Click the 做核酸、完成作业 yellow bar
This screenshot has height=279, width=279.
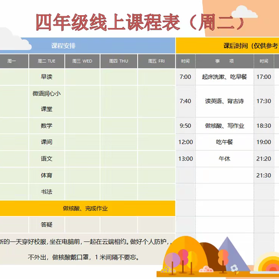tap(87, 209)
